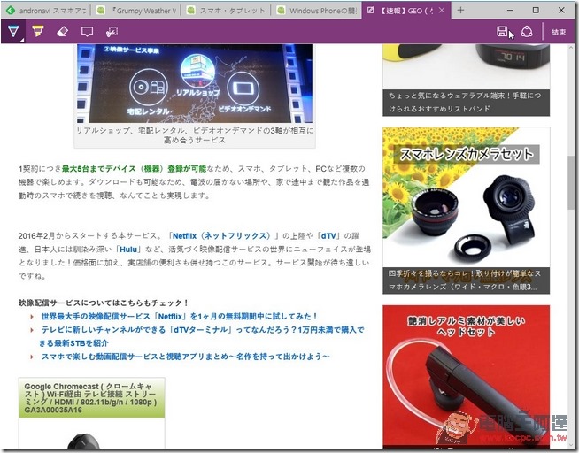The height and width of the screenshot is (453, 579).
Task: Add a typed note with comment tool
Action: pyautogui.click(x=87, y=32)
